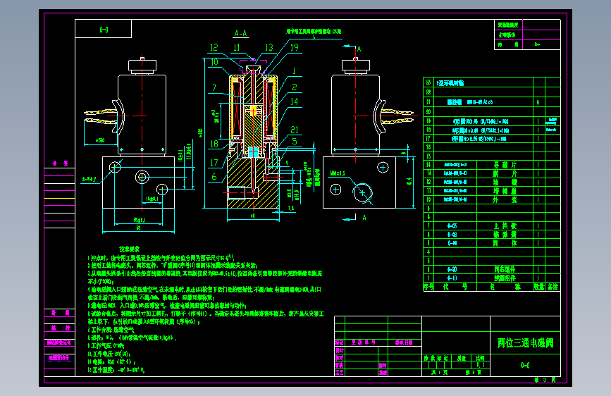Click section arrow label A below right view
The width and height of the screenshot is (611, 396).
click(x=364, y=218)
